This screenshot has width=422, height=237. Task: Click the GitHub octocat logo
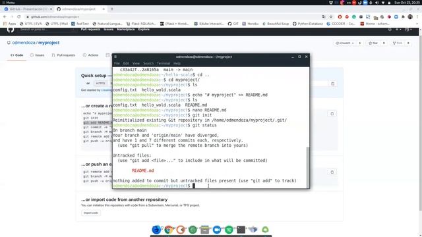(11, 29)
